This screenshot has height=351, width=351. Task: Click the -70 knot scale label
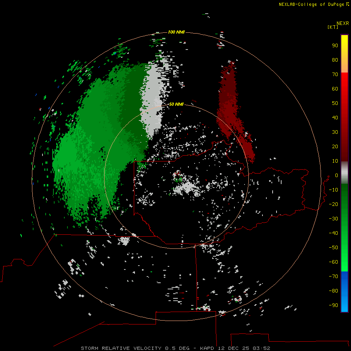(333, 276)
